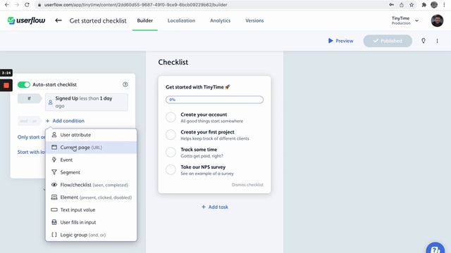Open the help chat bubble icon
451x253 pixels.
[x=435, y=248]
